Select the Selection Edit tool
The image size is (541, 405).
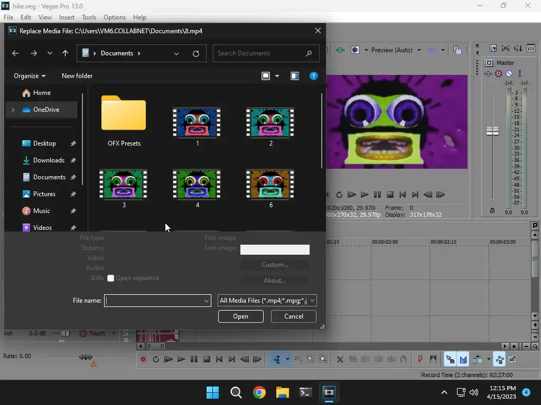310,359
